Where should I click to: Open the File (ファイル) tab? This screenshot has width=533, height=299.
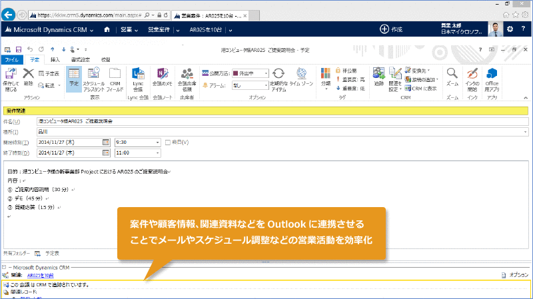pos(11,60)
